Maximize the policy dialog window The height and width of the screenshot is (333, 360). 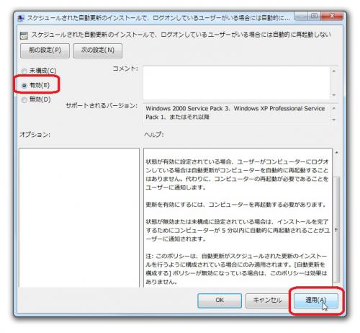click(314, 17)
